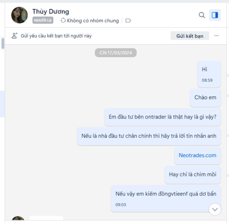This screenshot has width=229, height=223.
Task: Click the contact name Thùy Dương
Action: (x=51, y=12)
